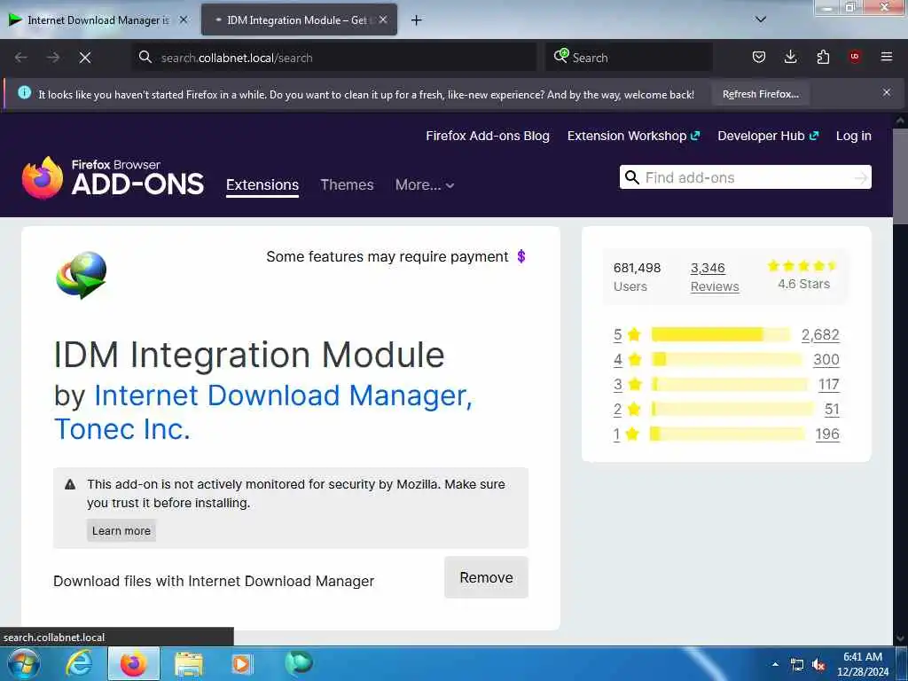Stop loading the page in Firefox toolbar
Image resolution: width=908 pixels, height=681 pixels.
click(x=85, y=58)
